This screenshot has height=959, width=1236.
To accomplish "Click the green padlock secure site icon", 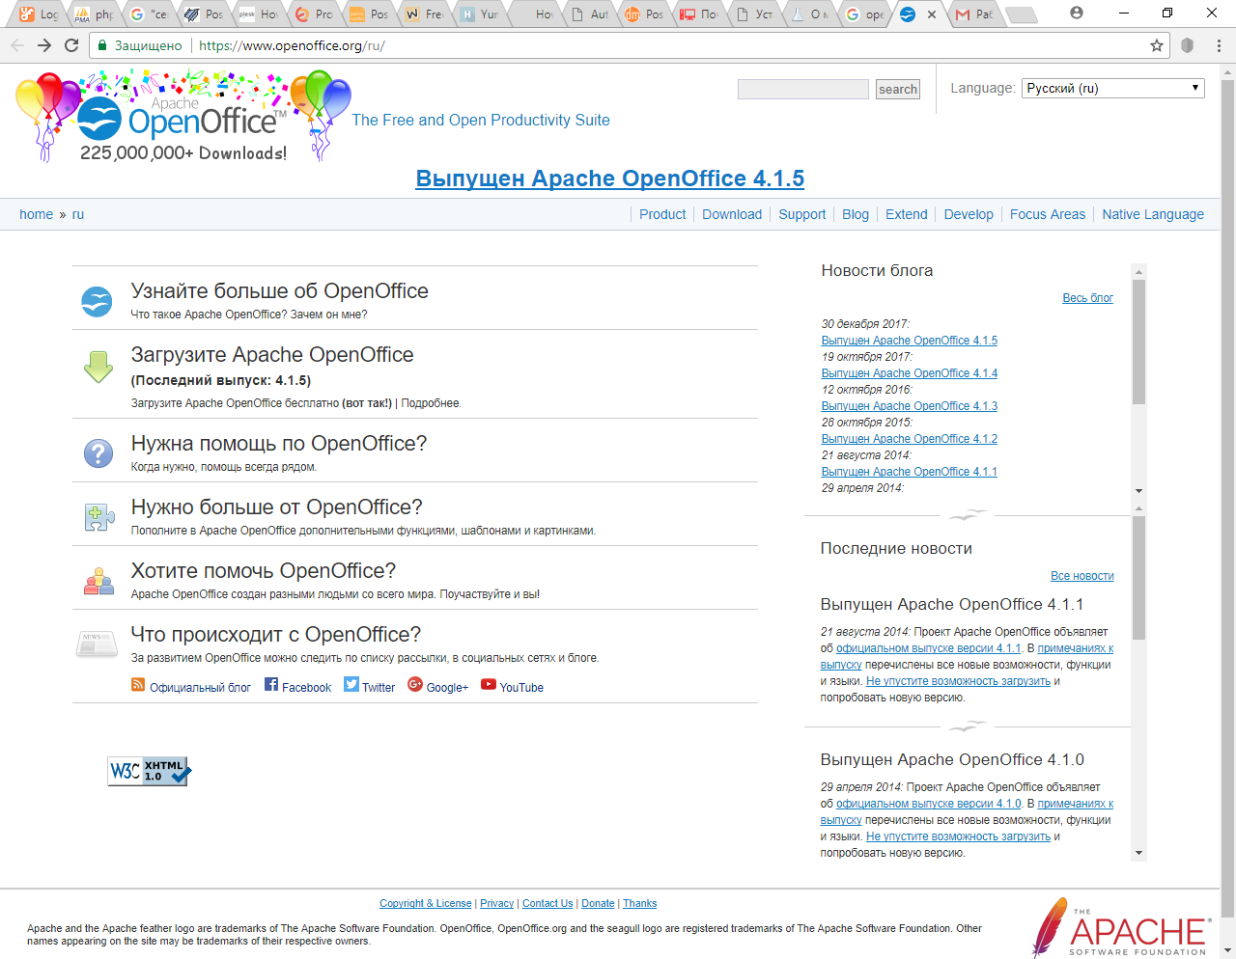I will 102,45.
